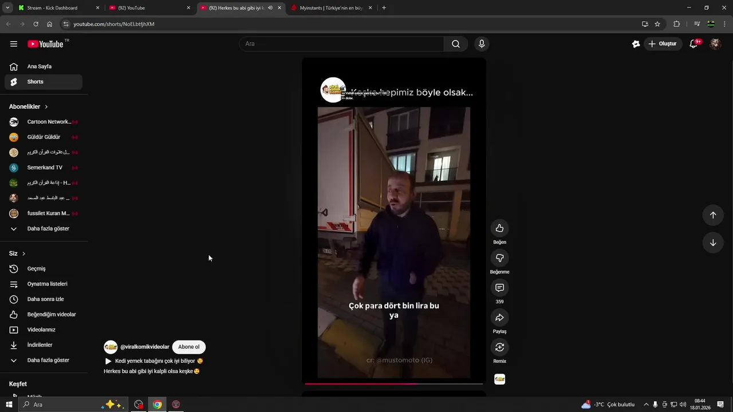The image size is (733, 412).
Task: Open Geçmiş history in sidebar
Action: click(x=44, y=269)
